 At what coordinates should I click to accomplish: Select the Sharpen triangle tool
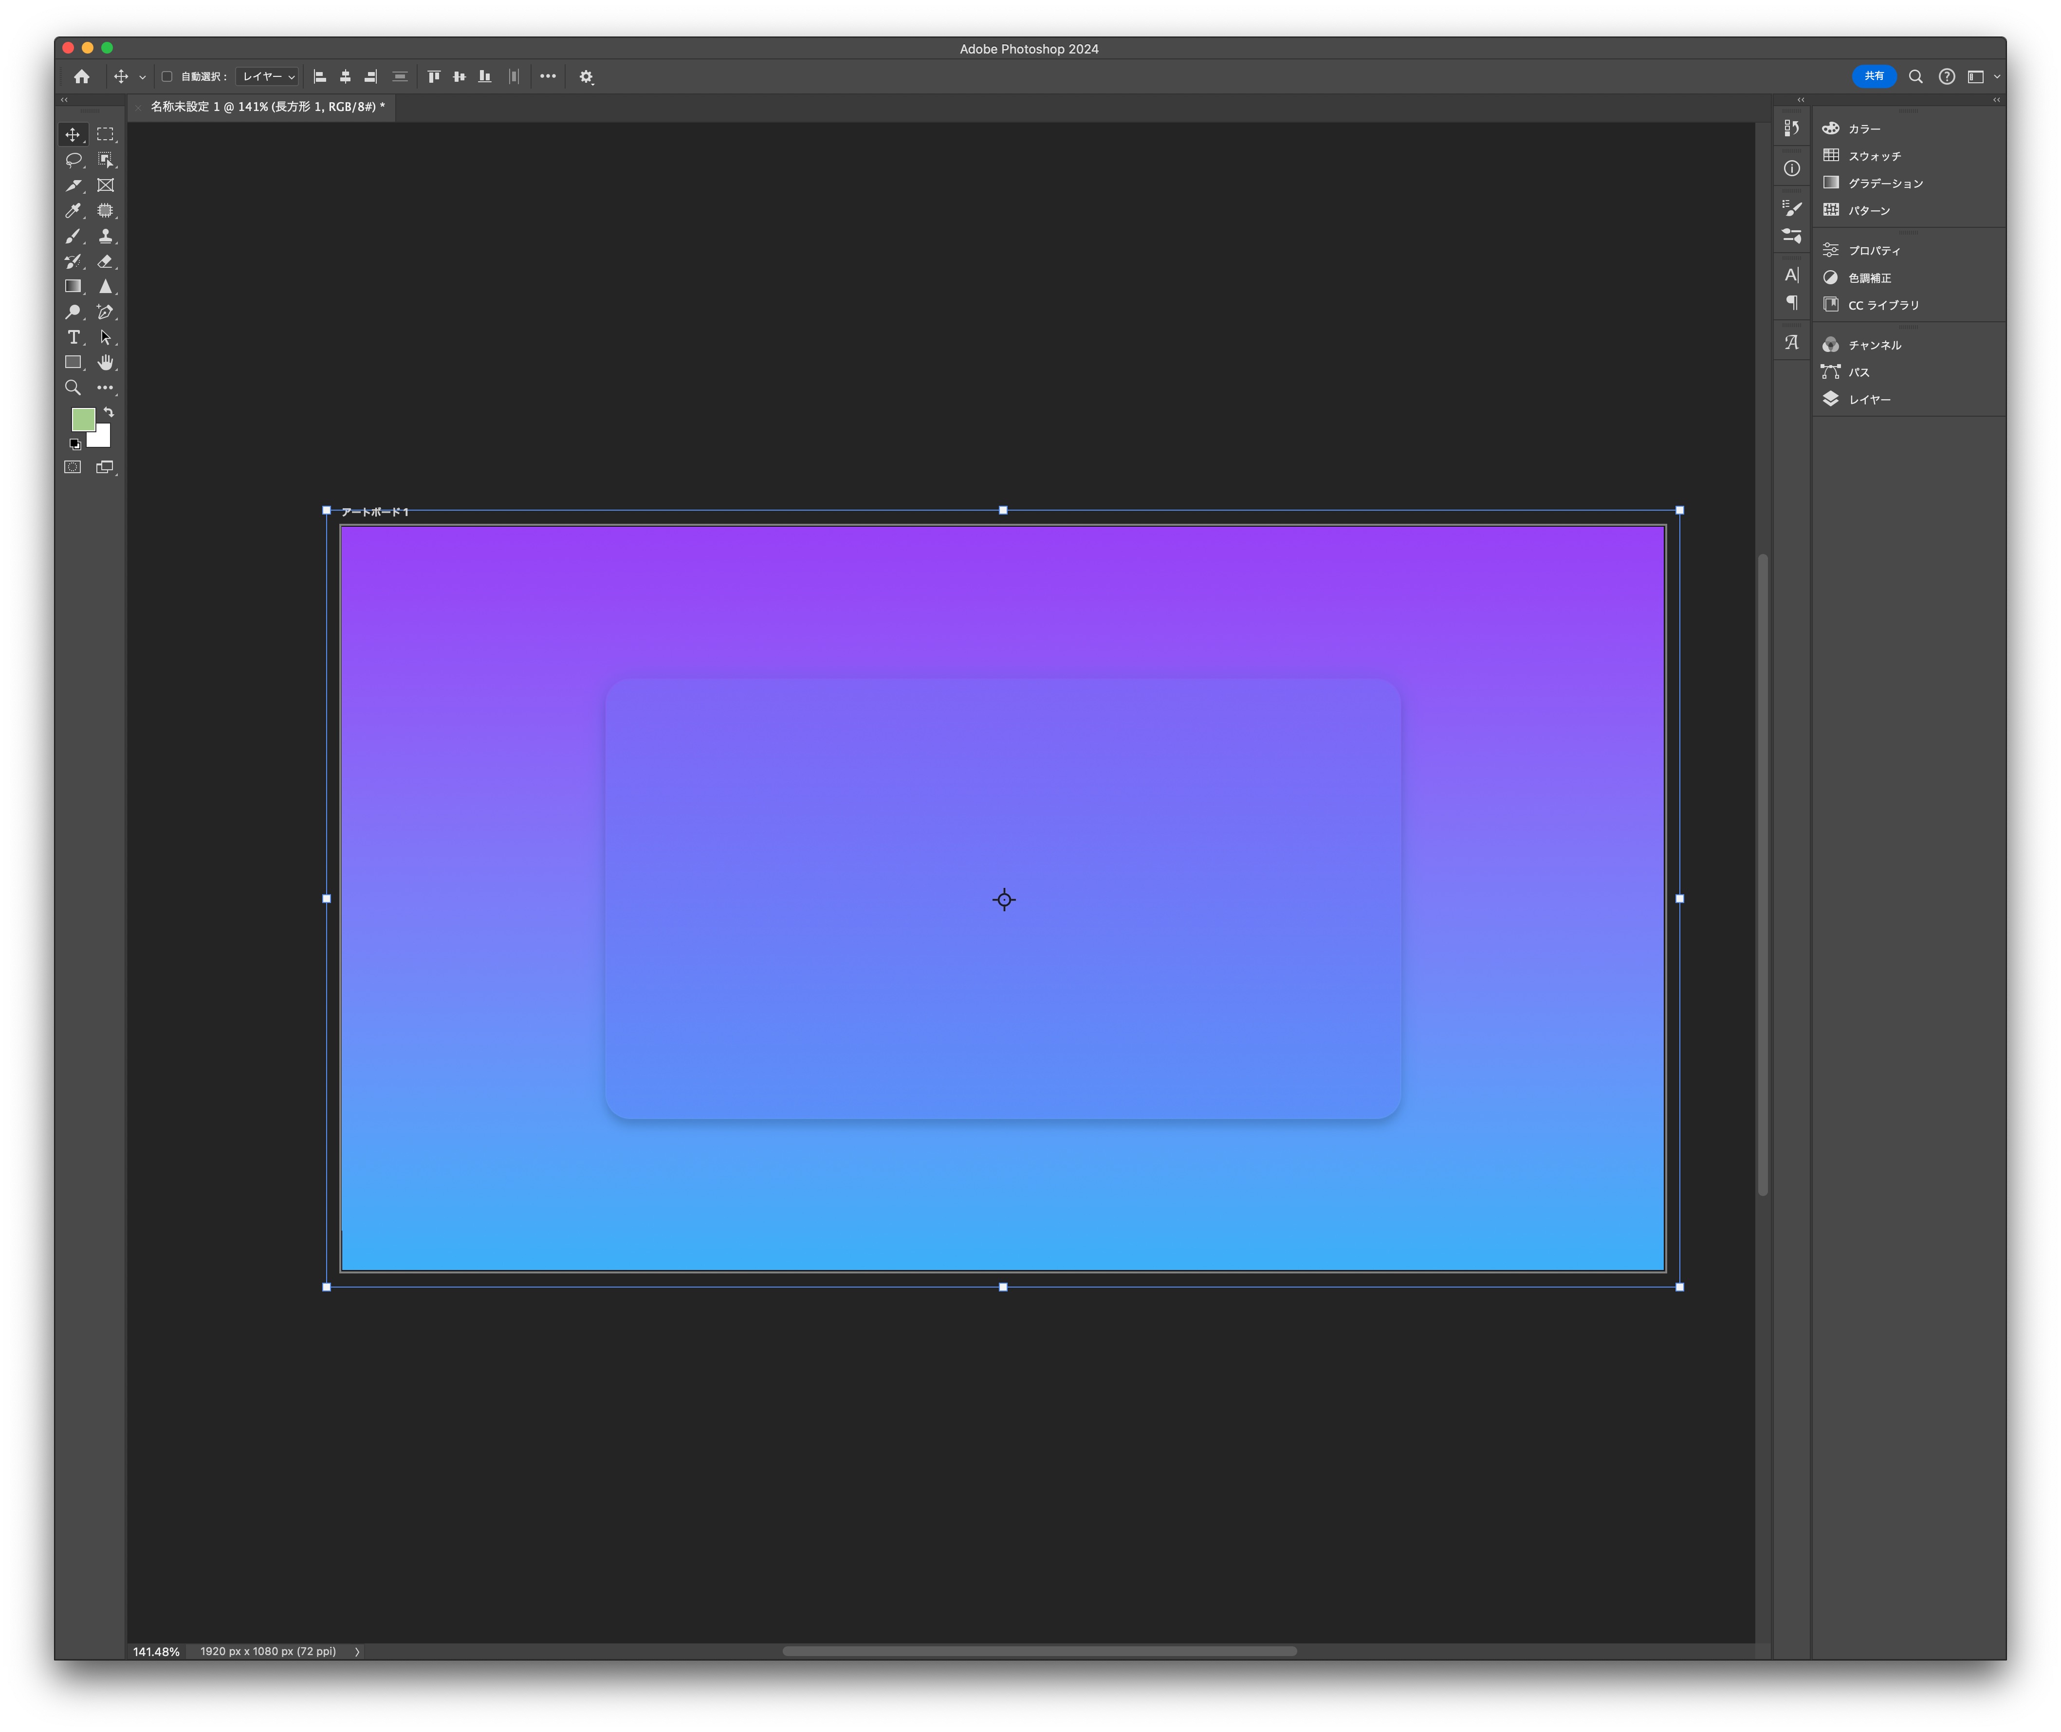point(105,287)
